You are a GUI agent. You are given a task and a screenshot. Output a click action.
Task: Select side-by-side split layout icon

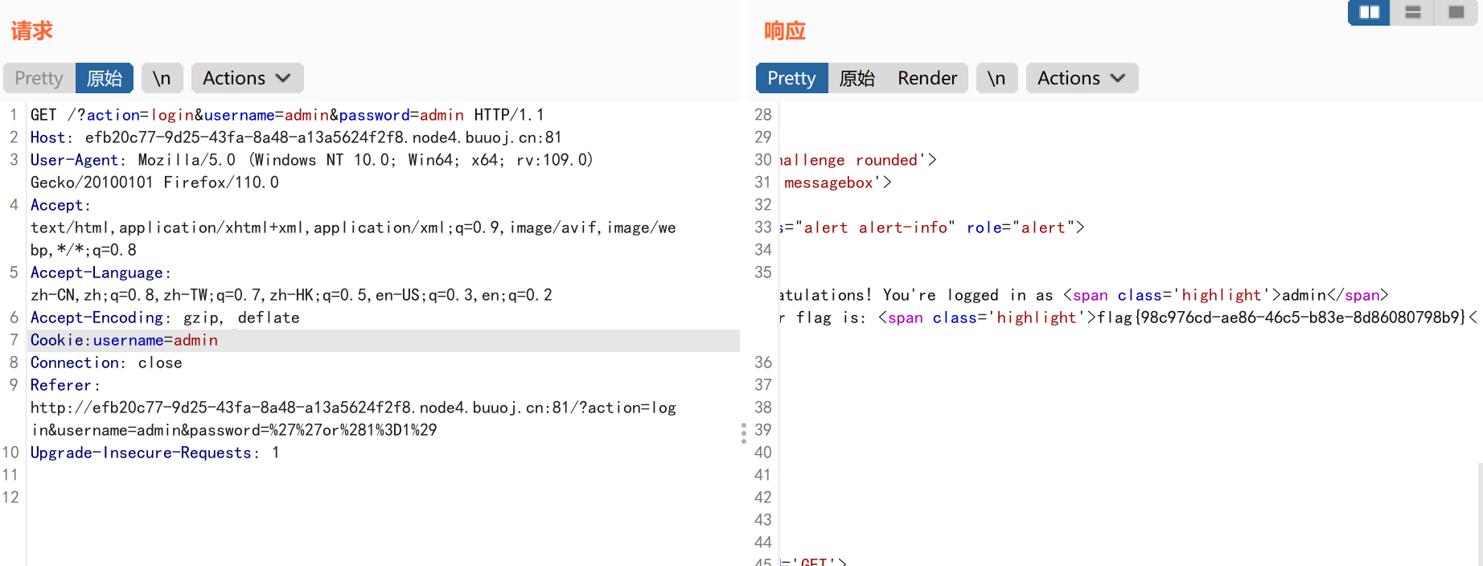(x=1369, y=12)
